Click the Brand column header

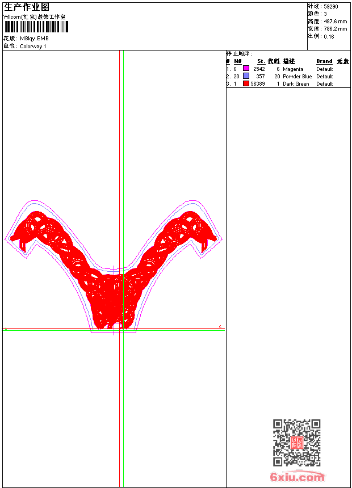coord(324,61)
